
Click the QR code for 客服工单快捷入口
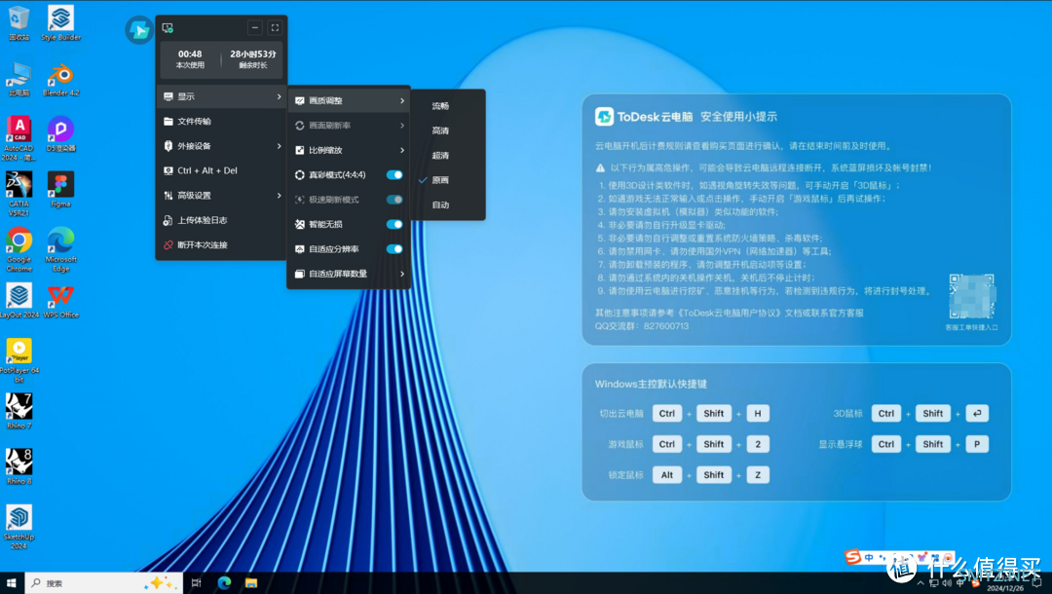pyautogui.click(x=971, y=296)
